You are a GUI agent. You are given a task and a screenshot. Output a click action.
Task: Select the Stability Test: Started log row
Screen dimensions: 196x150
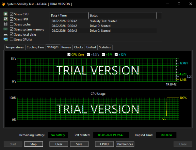pyautogui.click(x=103, y=21)
